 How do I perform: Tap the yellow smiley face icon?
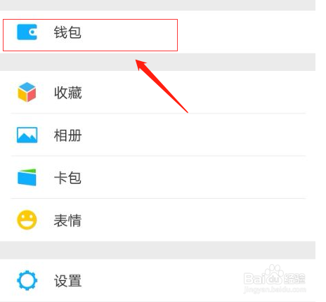click(27, 220)
